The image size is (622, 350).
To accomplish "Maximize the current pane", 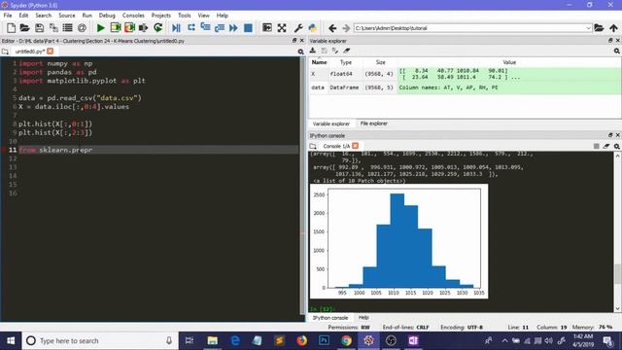I will pyautogui.click(x=267, y=28).
